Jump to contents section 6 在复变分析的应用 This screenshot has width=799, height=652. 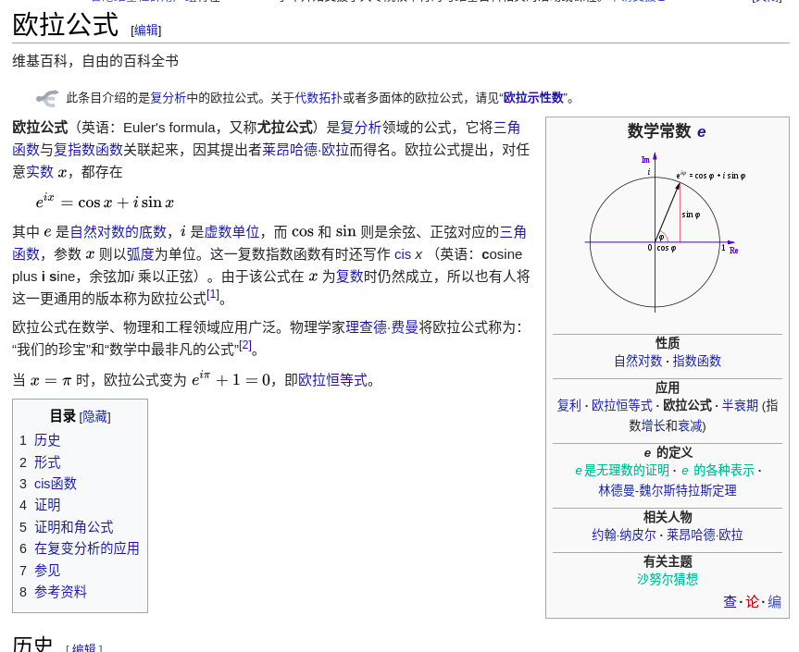(x=87, y=548)
